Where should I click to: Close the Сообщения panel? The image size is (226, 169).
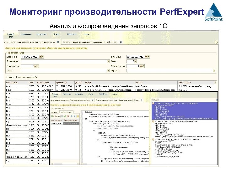coord(217,100)
